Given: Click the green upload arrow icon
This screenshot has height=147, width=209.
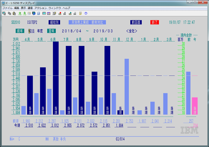Looking at the screenshot, I should click(x=20, y=13).
